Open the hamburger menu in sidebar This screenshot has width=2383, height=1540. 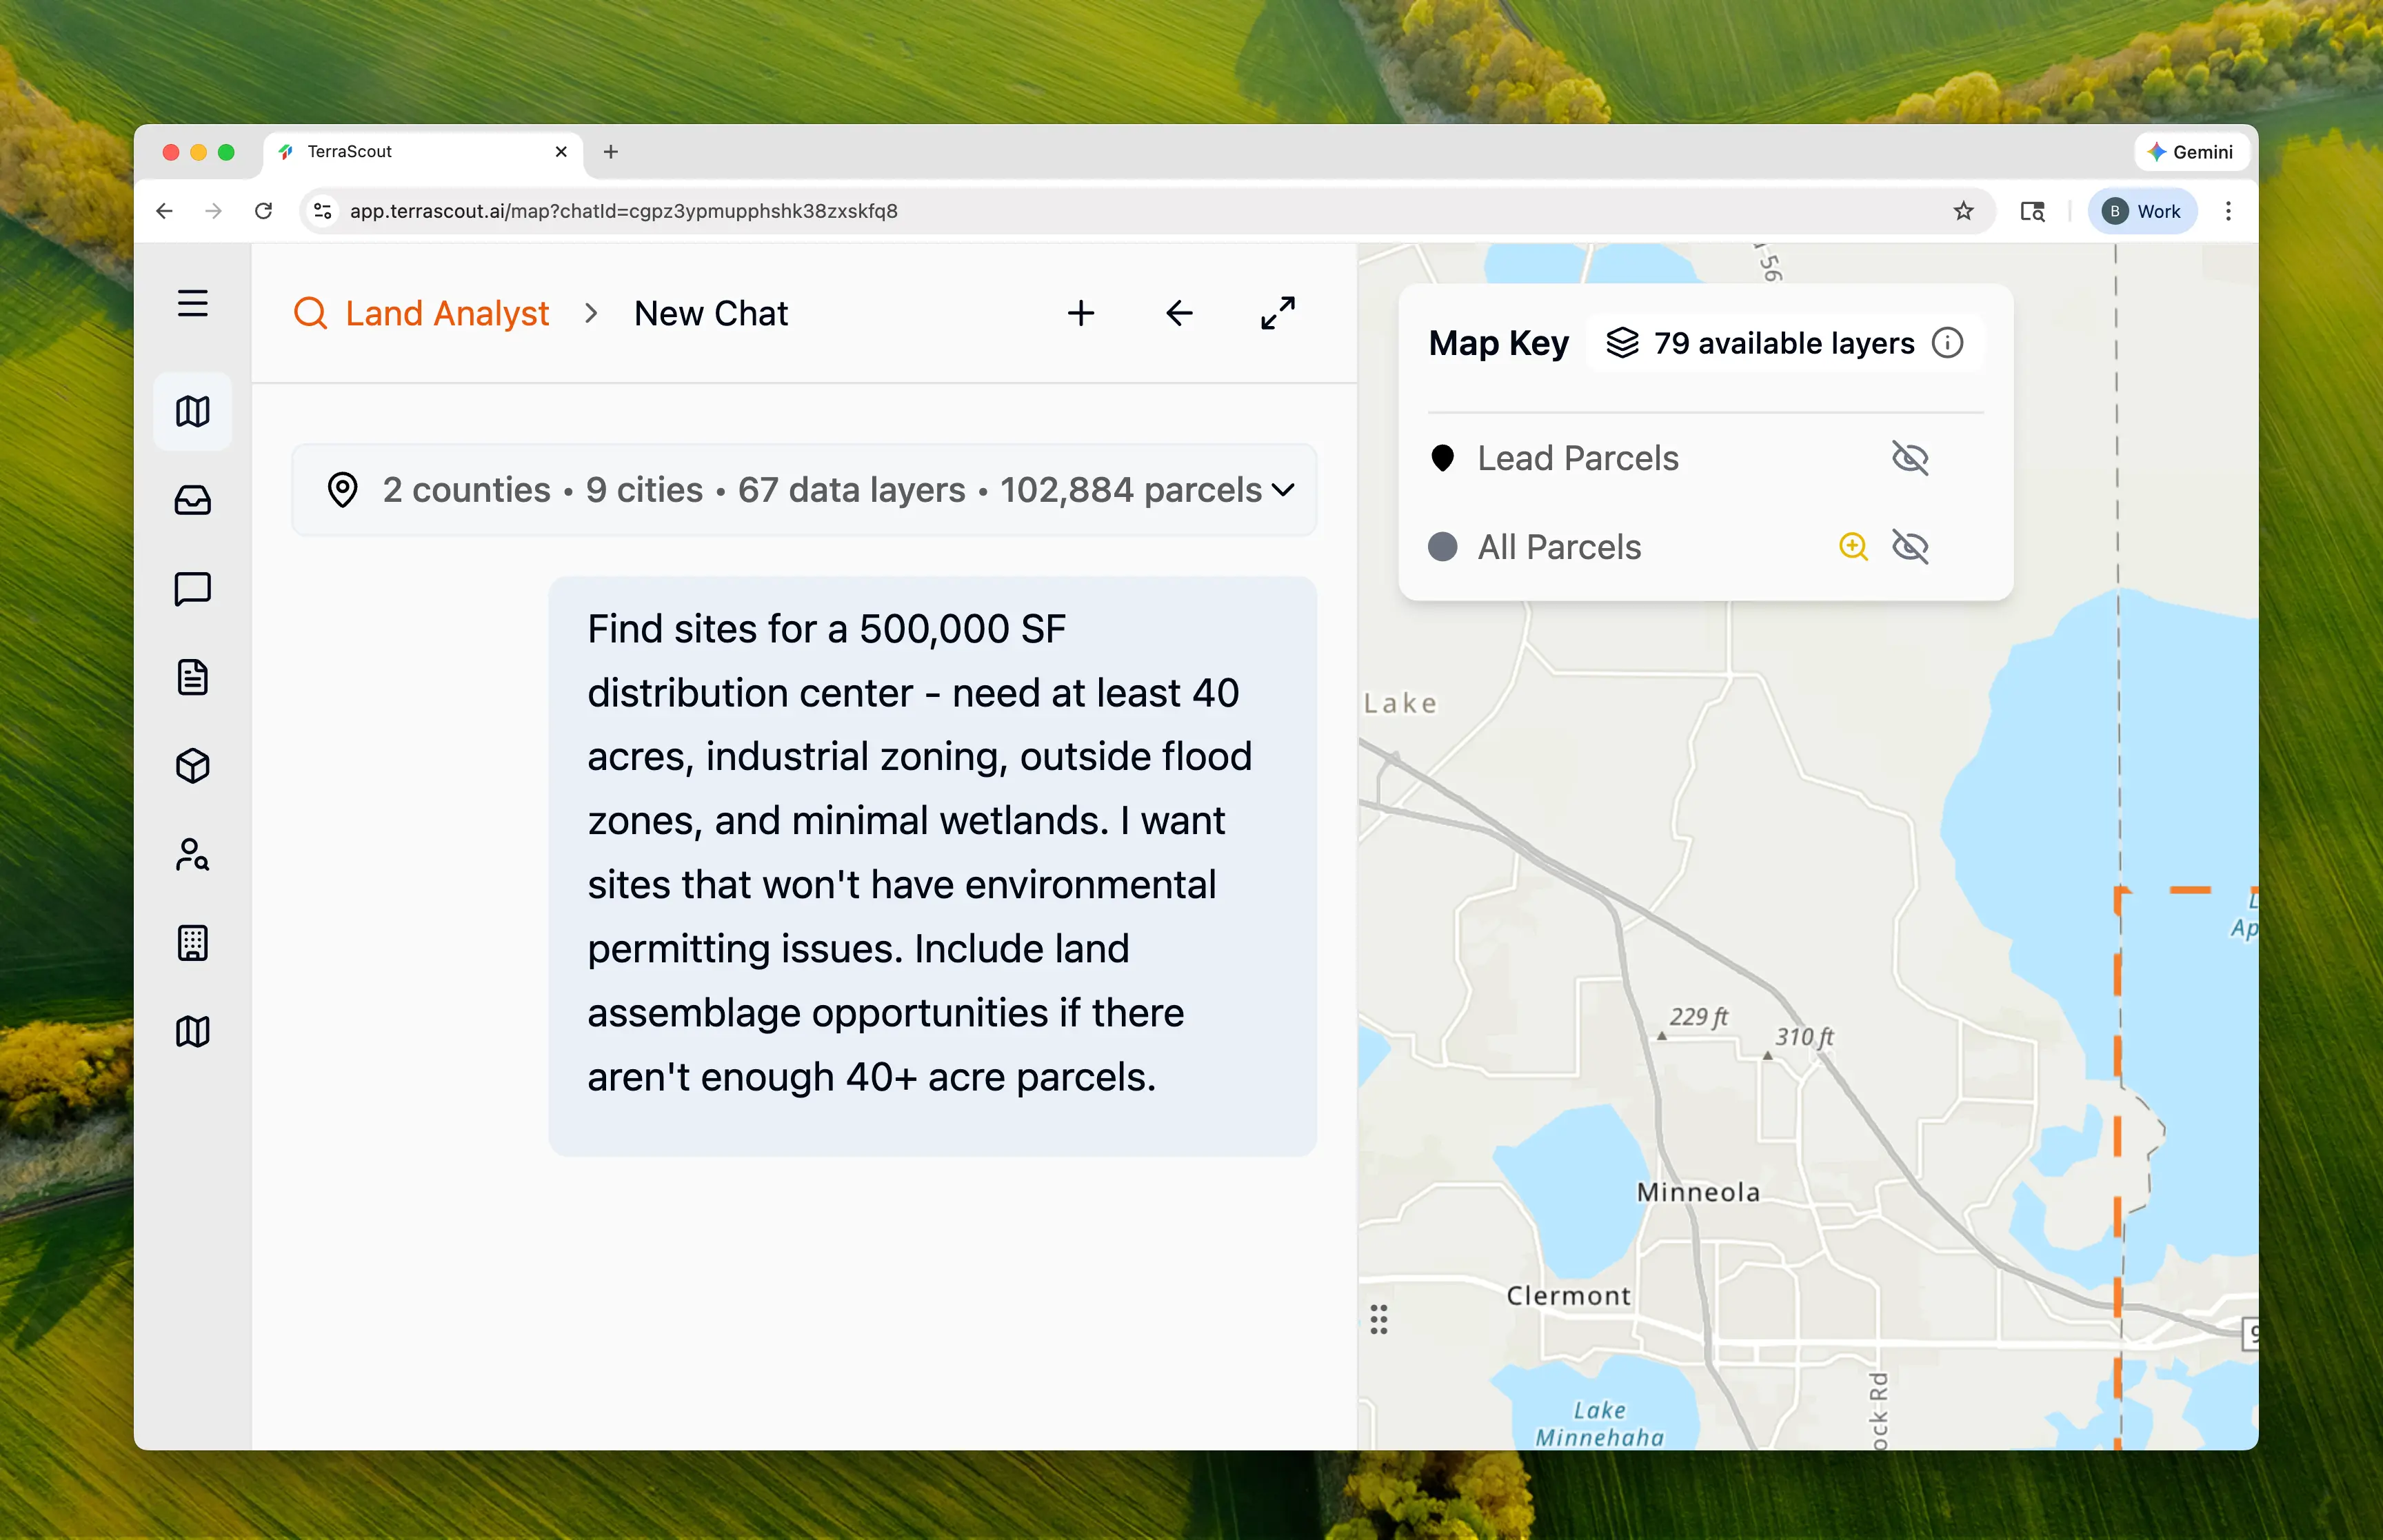[x=193, y=303]
